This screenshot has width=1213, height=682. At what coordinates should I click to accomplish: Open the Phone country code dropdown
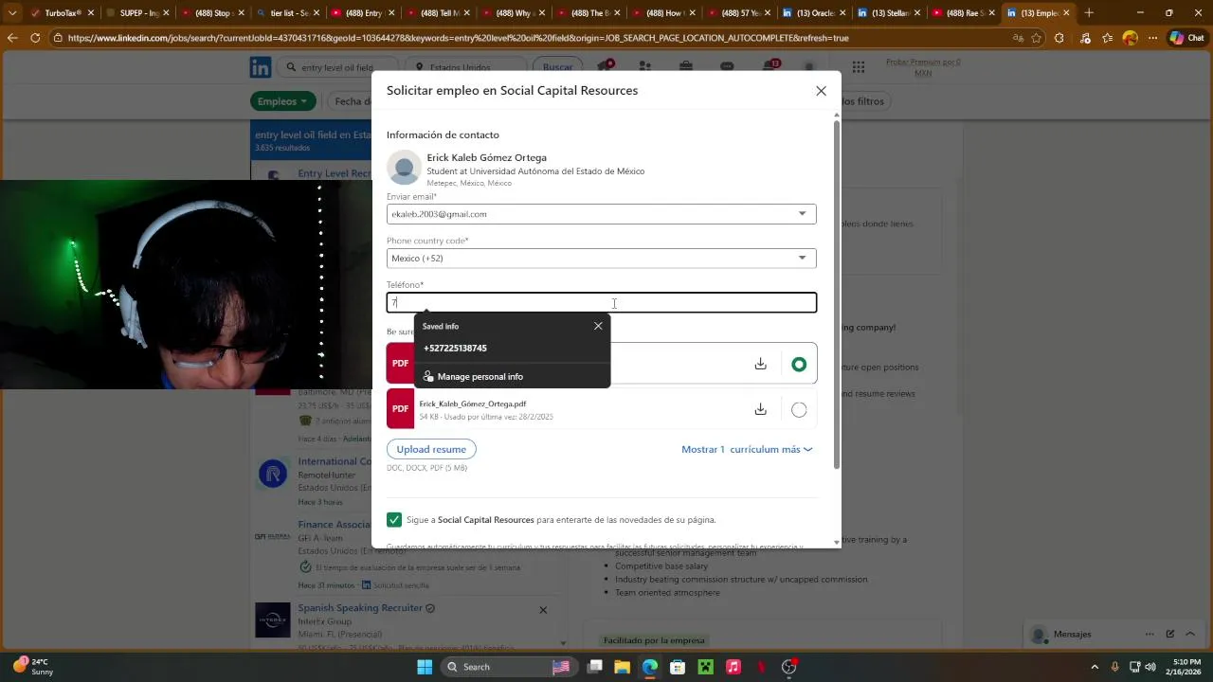[601, 258]
